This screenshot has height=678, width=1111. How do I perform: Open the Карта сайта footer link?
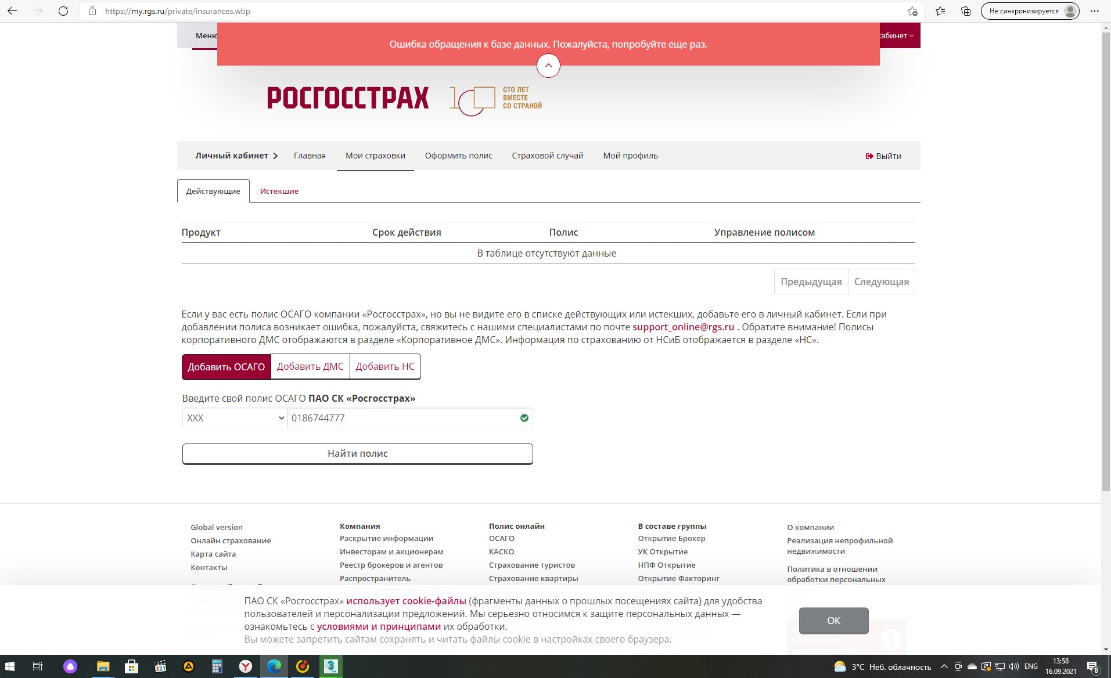tap(213, 554)
